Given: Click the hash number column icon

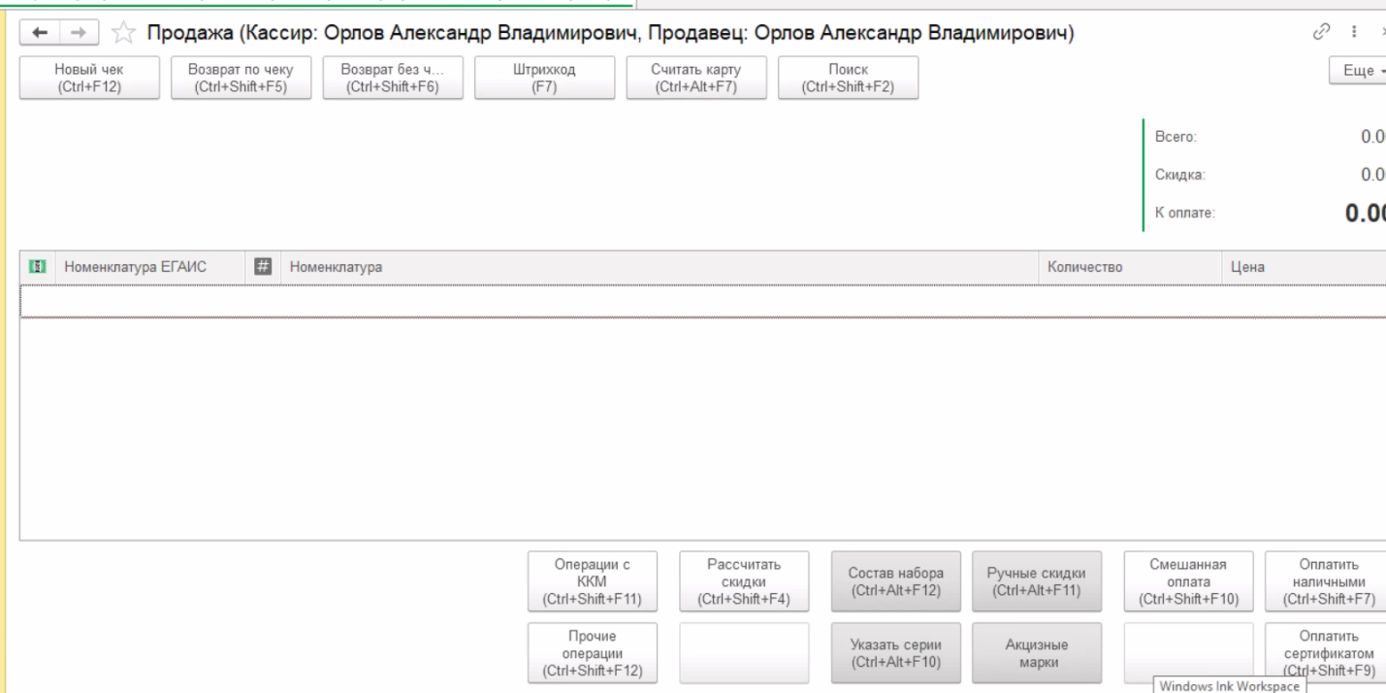Looking at the screenshot, I should click(x=261, y=267).
